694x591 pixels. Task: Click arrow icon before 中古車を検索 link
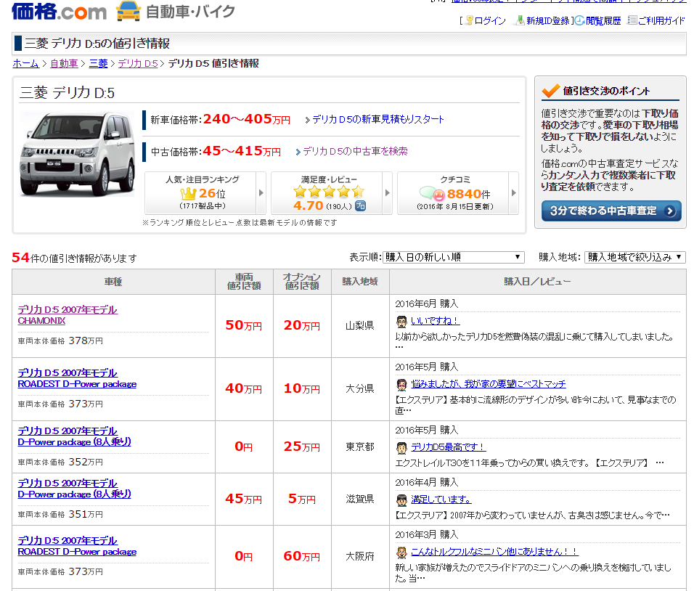click(298, 152)
